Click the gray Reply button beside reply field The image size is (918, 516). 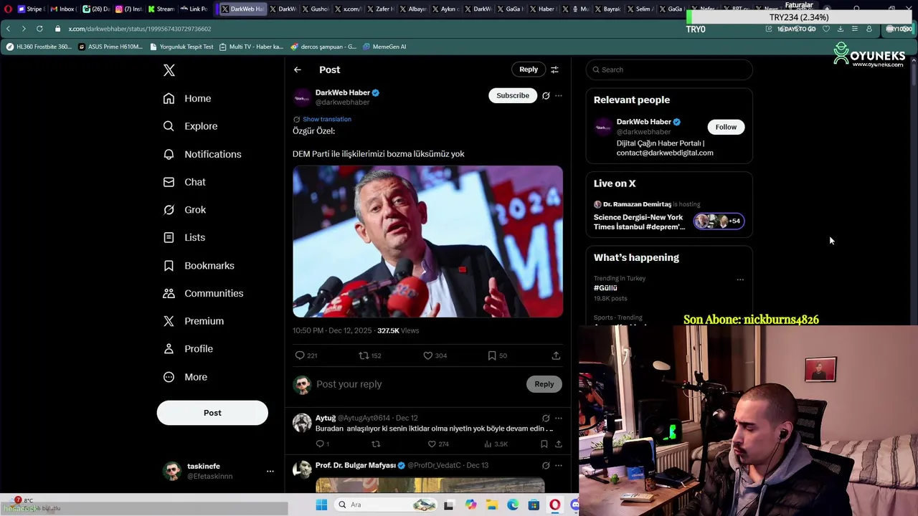[544, 384]
